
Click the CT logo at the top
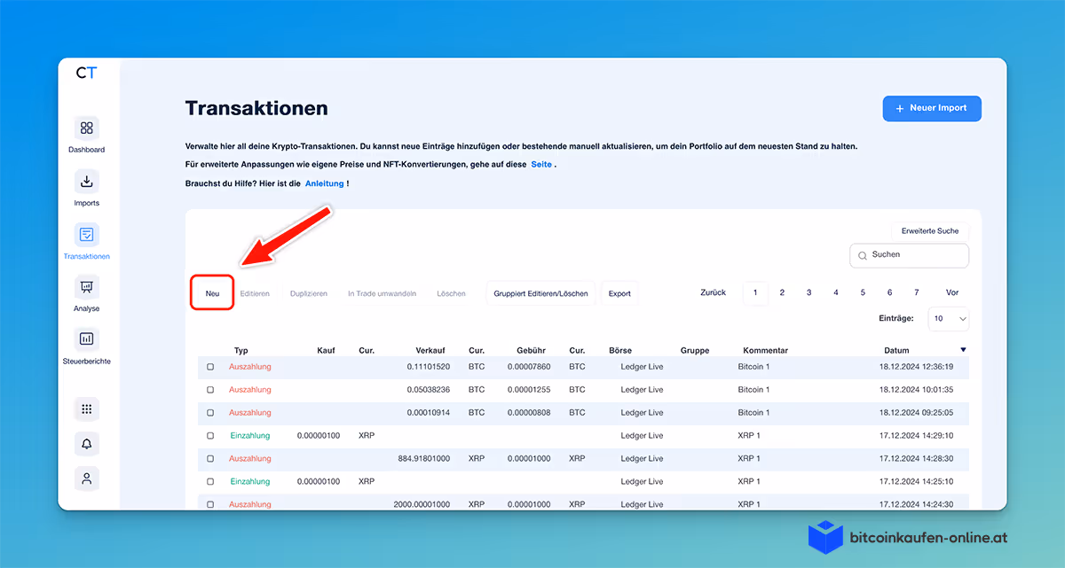tap(88, 74)
